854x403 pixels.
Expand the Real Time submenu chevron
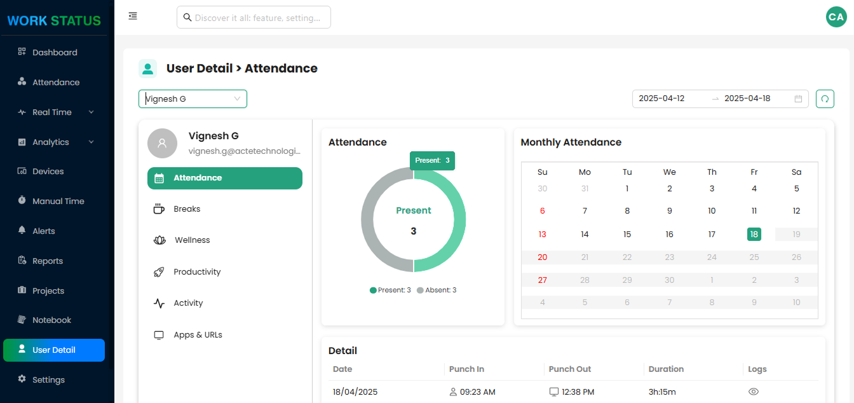(91, 112)
